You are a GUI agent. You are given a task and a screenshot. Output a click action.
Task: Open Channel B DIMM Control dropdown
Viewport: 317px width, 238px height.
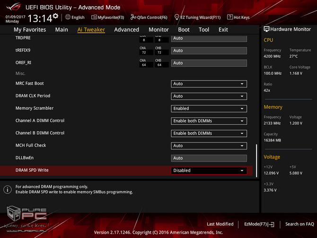pos(209,133)
